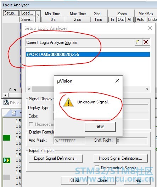Open Disassembly window tab icon
Screen dimensions: 157x187
coord(6,102)
